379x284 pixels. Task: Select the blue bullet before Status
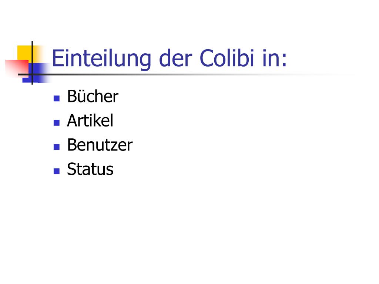(x=57, y=171)
